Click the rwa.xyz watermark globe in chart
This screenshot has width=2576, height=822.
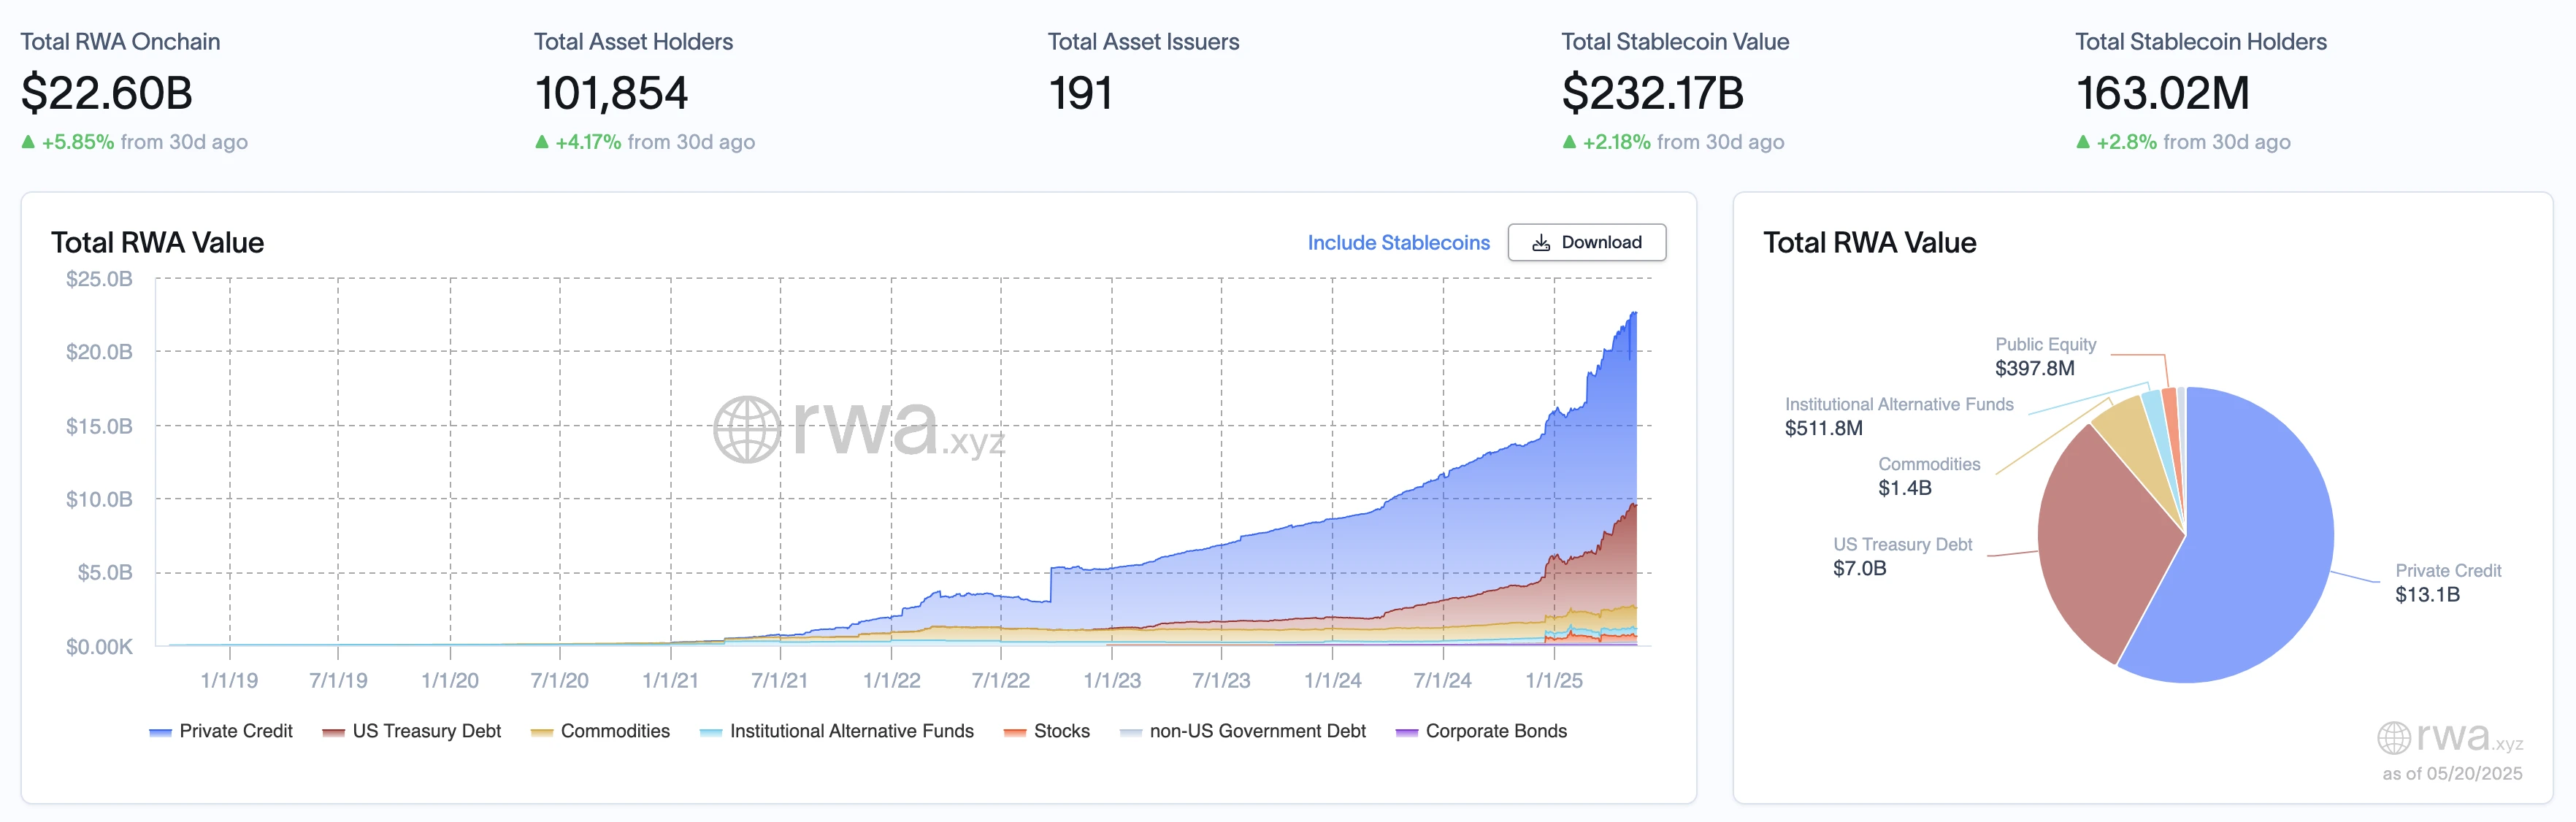[746, 430]
